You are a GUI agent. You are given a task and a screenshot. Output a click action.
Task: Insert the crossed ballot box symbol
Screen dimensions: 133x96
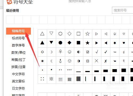(x=88, y=61)
